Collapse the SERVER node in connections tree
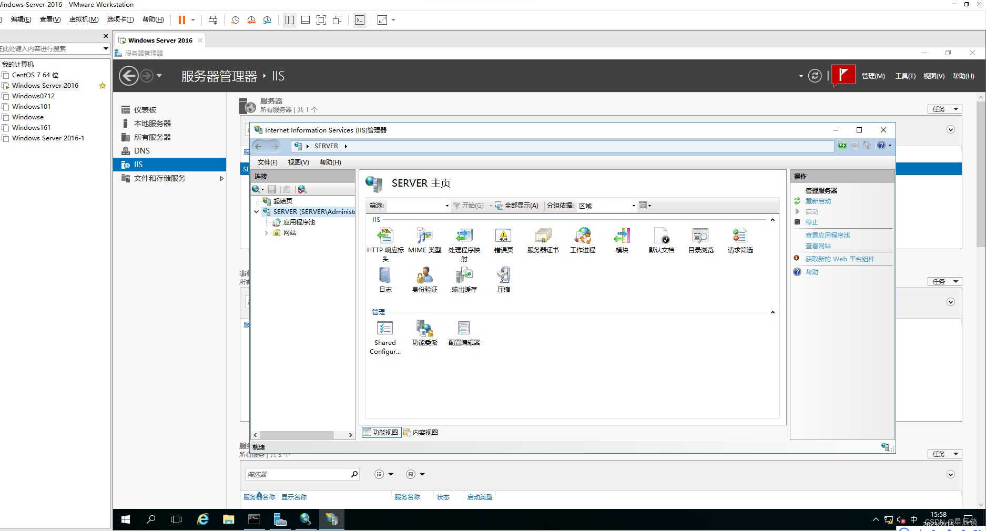986x531 pixels. click(256, 212)
